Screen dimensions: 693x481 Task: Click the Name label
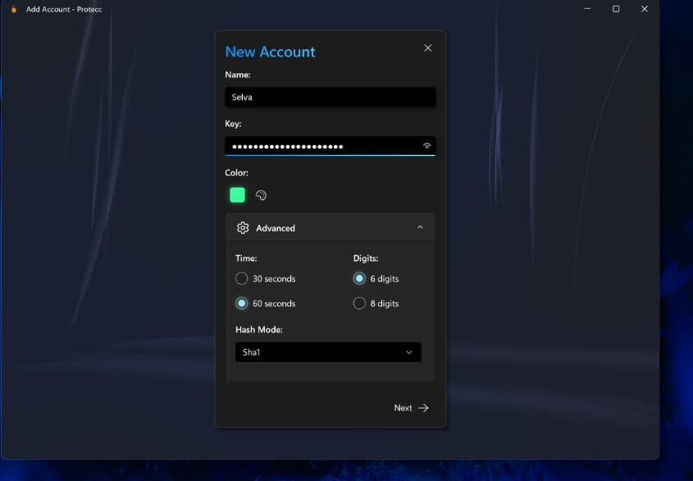[238, 75]
